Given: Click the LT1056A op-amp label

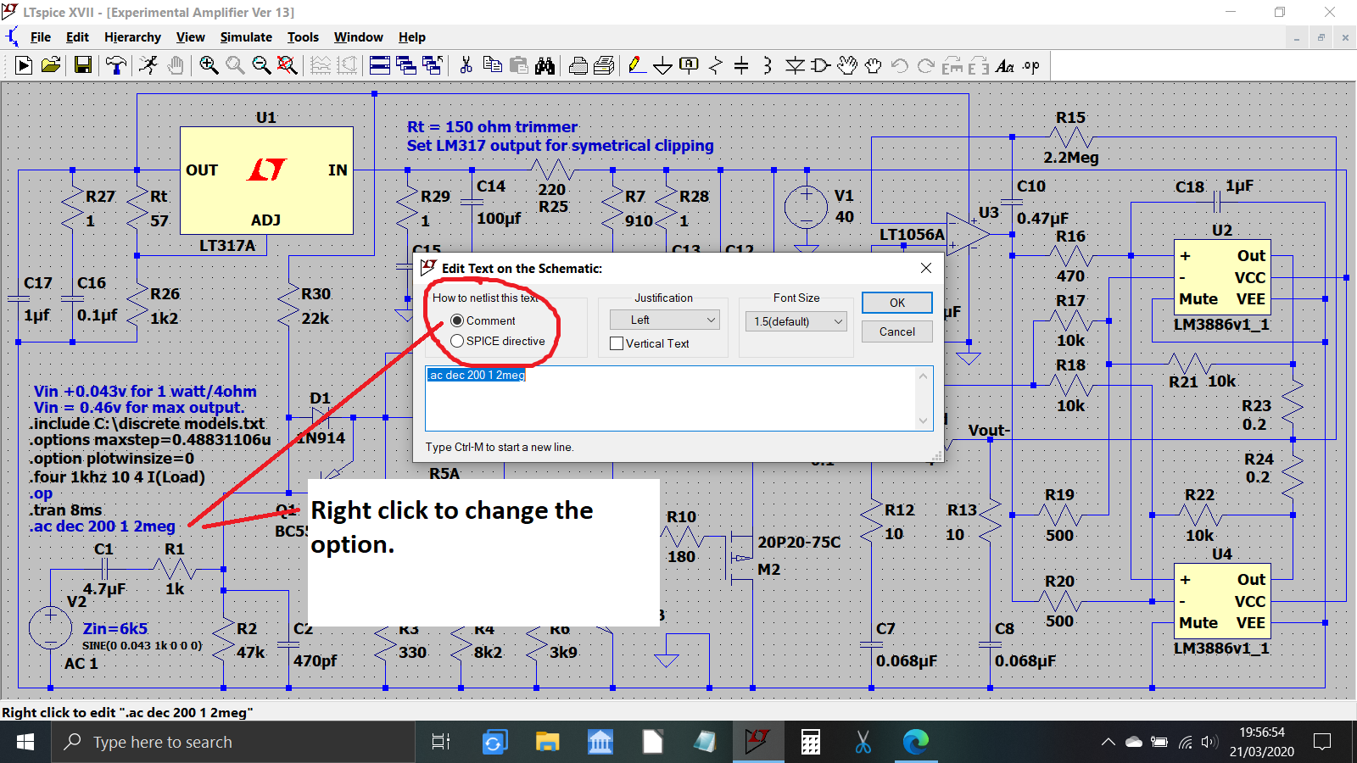Looking at the screenshot, I should [912, 235].
